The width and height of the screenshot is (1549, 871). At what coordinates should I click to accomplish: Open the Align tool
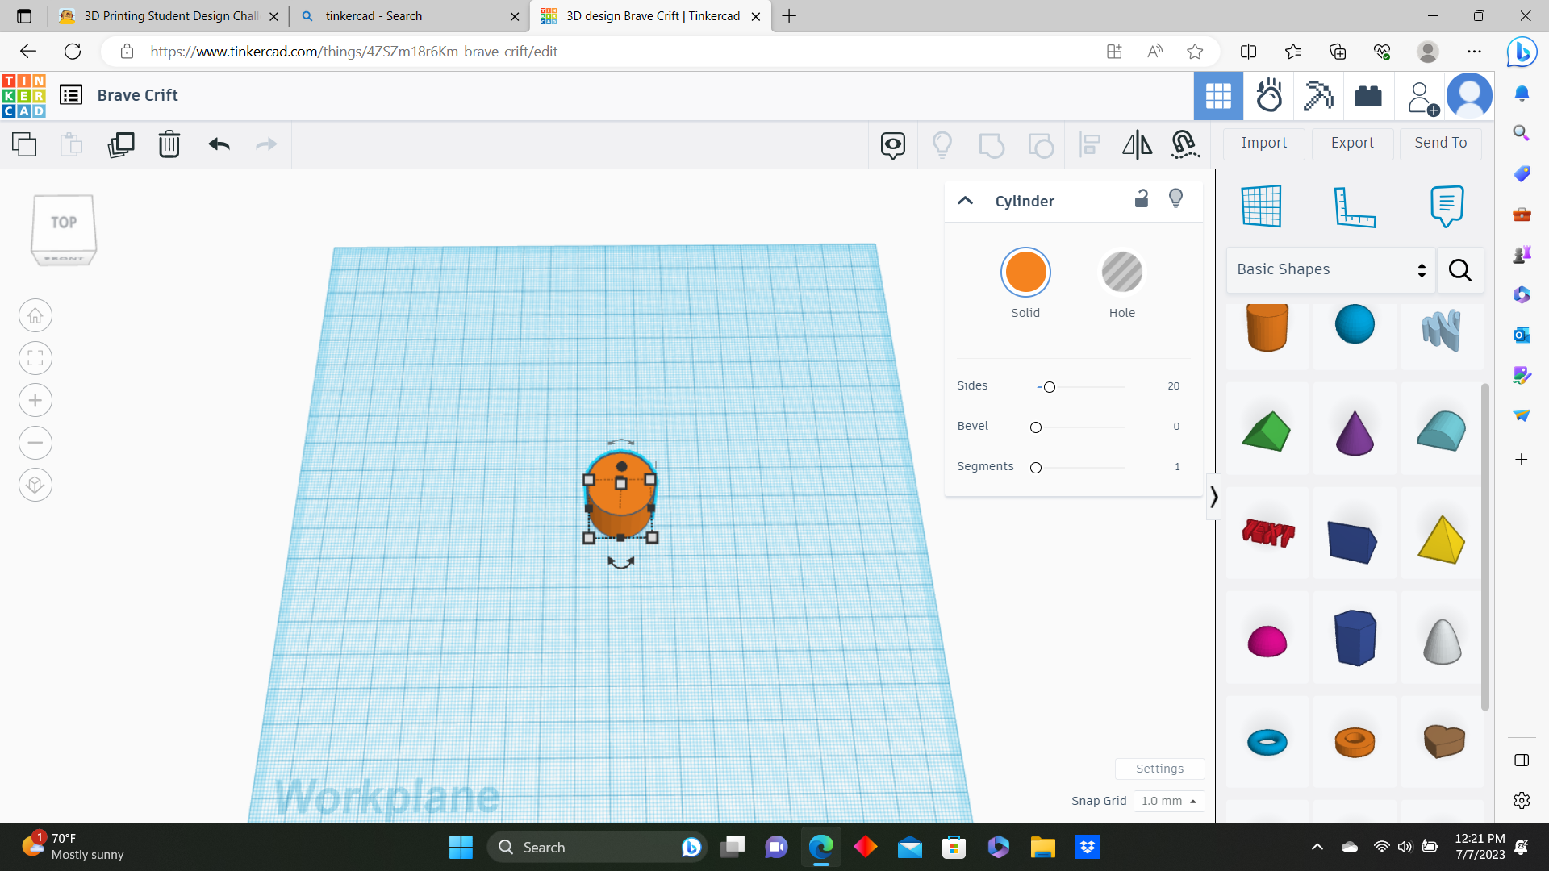(1089, 144)
